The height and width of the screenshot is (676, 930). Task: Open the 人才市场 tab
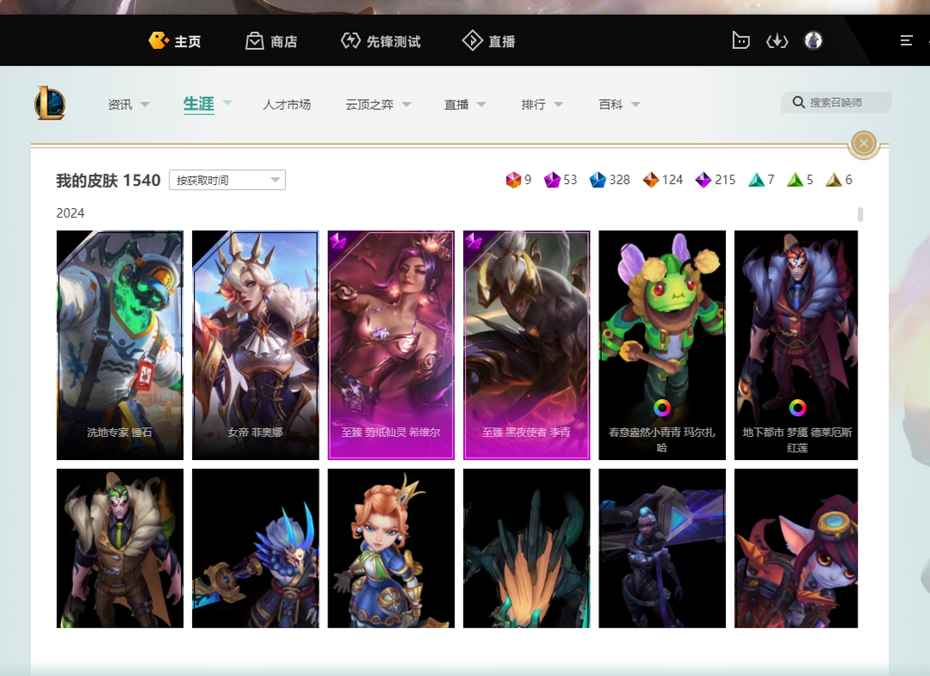point(287,104)
